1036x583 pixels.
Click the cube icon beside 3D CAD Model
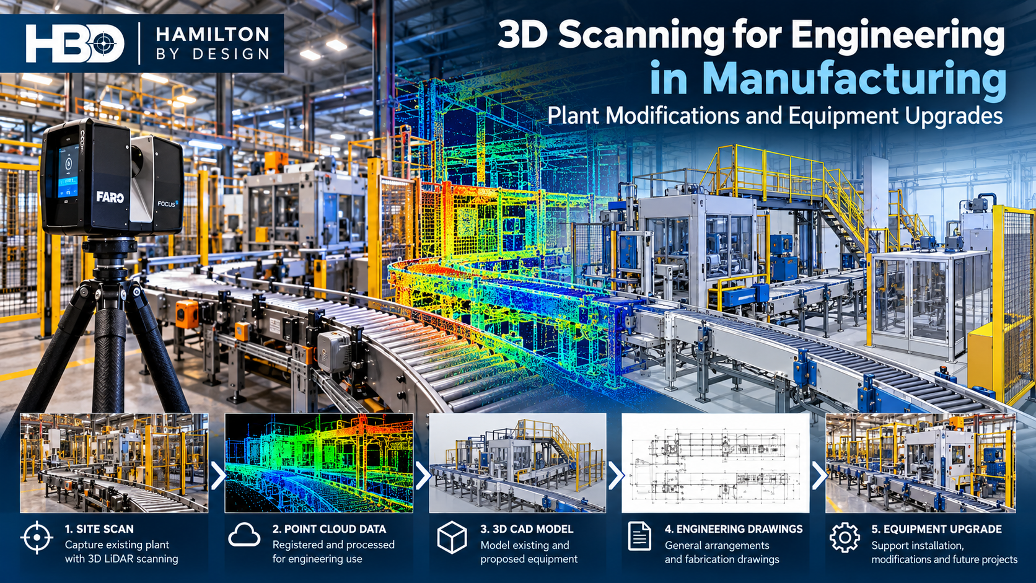coord(452,537)
